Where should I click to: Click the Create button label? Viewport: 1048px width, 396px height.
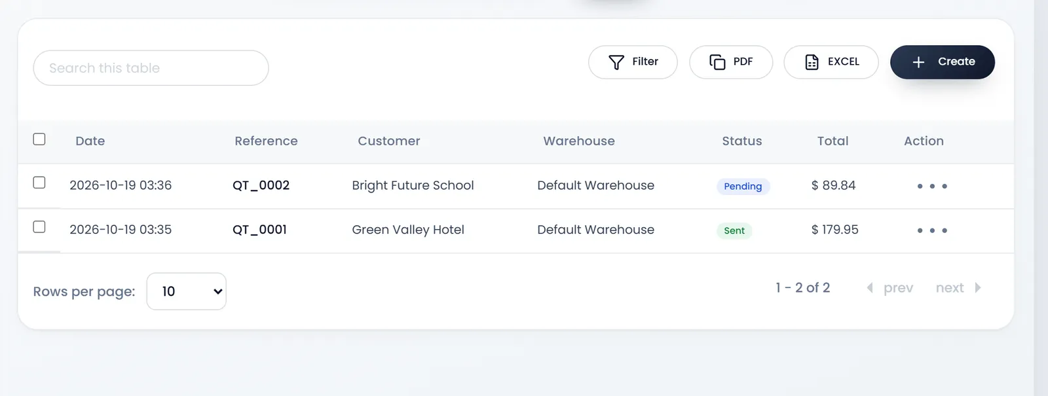pyautogui.click(x=956, y=62)
